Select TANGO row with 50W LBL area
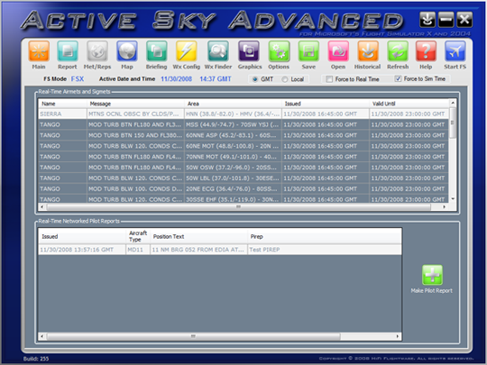 coord(243,178)
